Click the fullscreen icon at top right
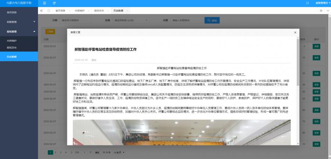 click(x=307, y=3)
